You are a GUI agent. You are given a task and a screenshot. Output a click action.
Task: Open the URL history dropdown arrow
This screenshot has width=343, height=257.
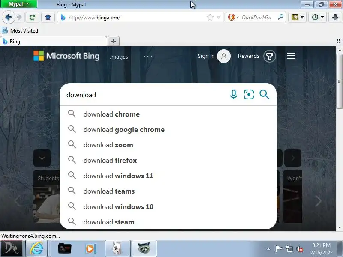tap(218, 17)
